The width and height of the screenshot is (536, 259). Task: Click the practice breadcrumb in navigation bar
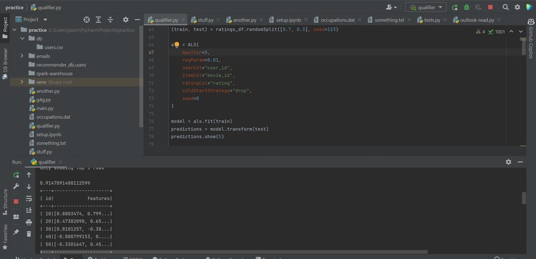(x=15, y=7)
